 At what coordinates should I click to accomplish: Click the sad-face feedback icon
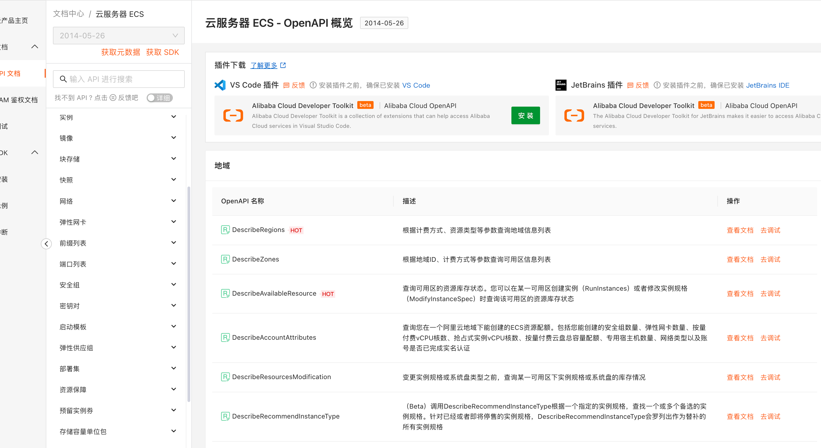[113, 98]
